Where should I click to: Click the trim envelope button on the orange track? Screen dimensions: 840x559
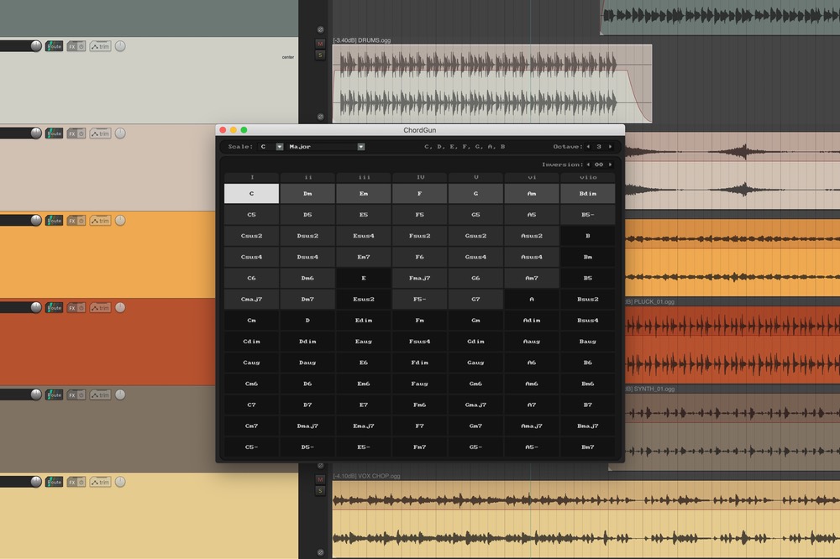[x=100, y=221]
